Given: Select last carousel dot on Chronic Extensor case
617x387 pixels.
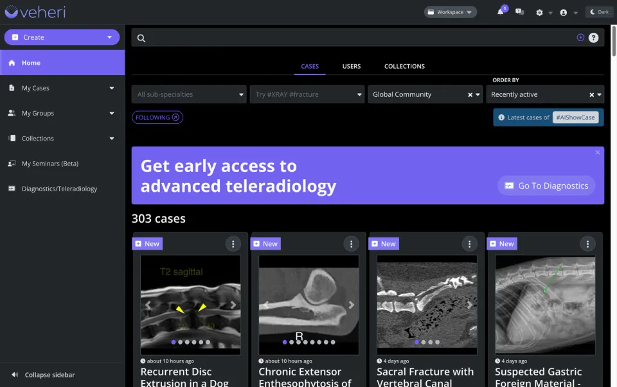Looking at the screenshot, I should [333, 342].
